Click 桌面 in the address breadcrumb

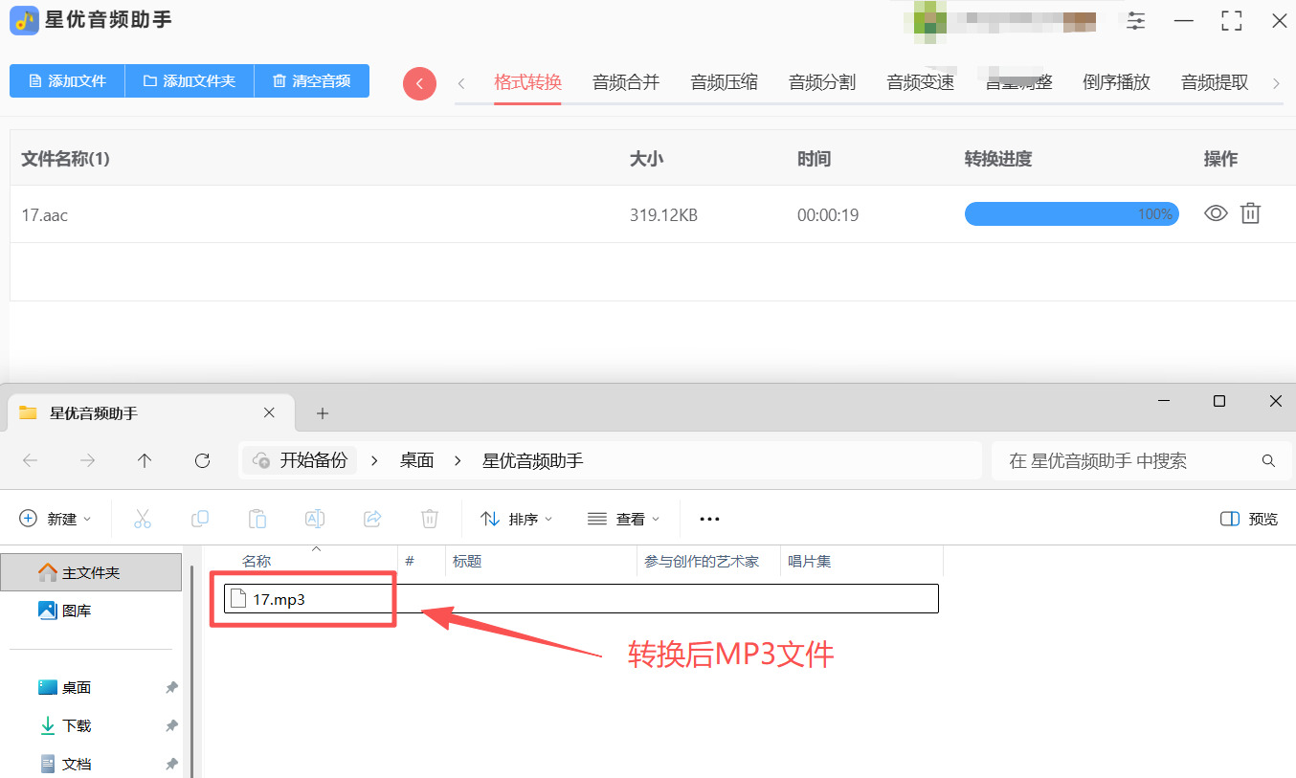[416, 460]
